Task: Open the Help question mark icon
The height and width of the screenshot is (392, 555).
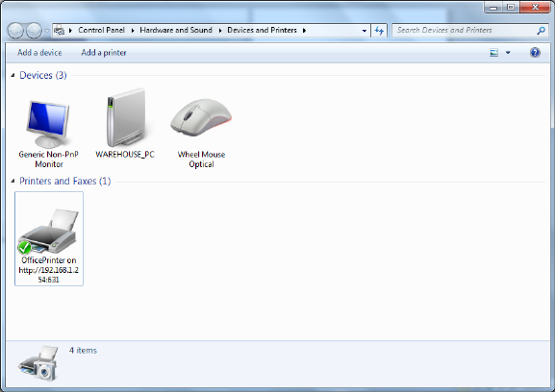Action: click(535, 53)
